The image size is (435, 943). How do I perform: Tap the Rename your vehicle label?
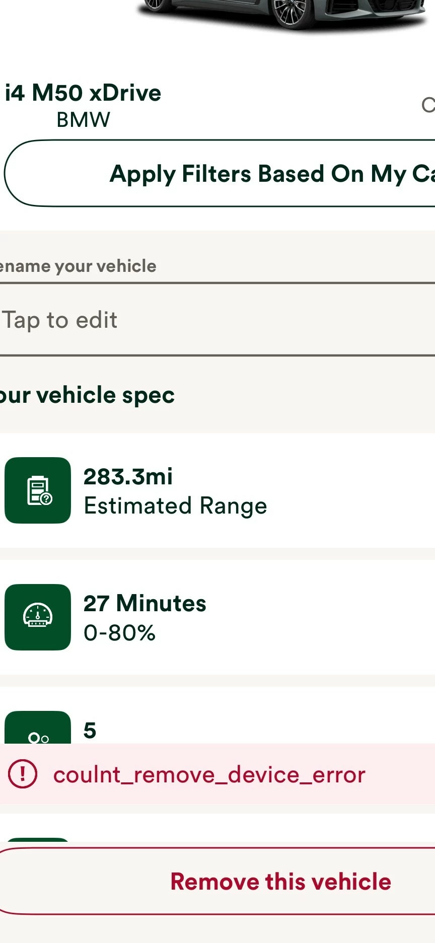click(x=78, y=266)
